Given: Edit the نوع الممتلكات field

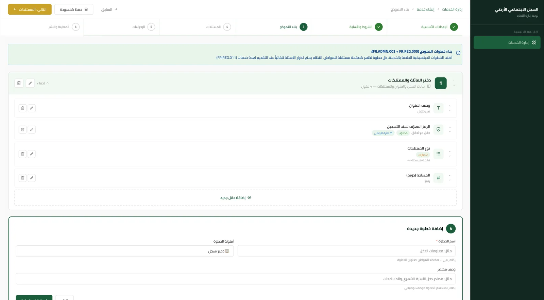Looking at the screenshot, I should (32, 154).
